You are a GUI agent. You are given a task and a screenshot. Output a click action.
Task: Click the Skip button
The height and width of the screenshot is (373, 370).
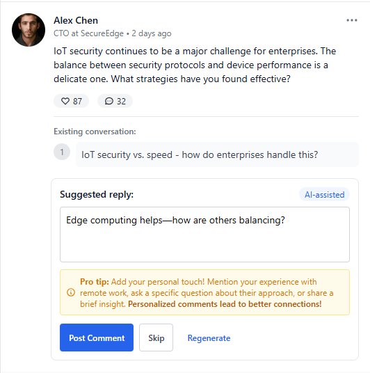156,338
